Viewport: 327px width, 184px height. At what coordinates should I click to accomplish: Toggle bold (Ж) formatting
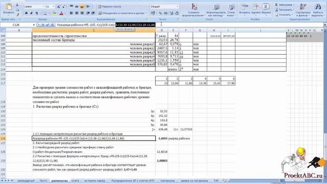26,13
